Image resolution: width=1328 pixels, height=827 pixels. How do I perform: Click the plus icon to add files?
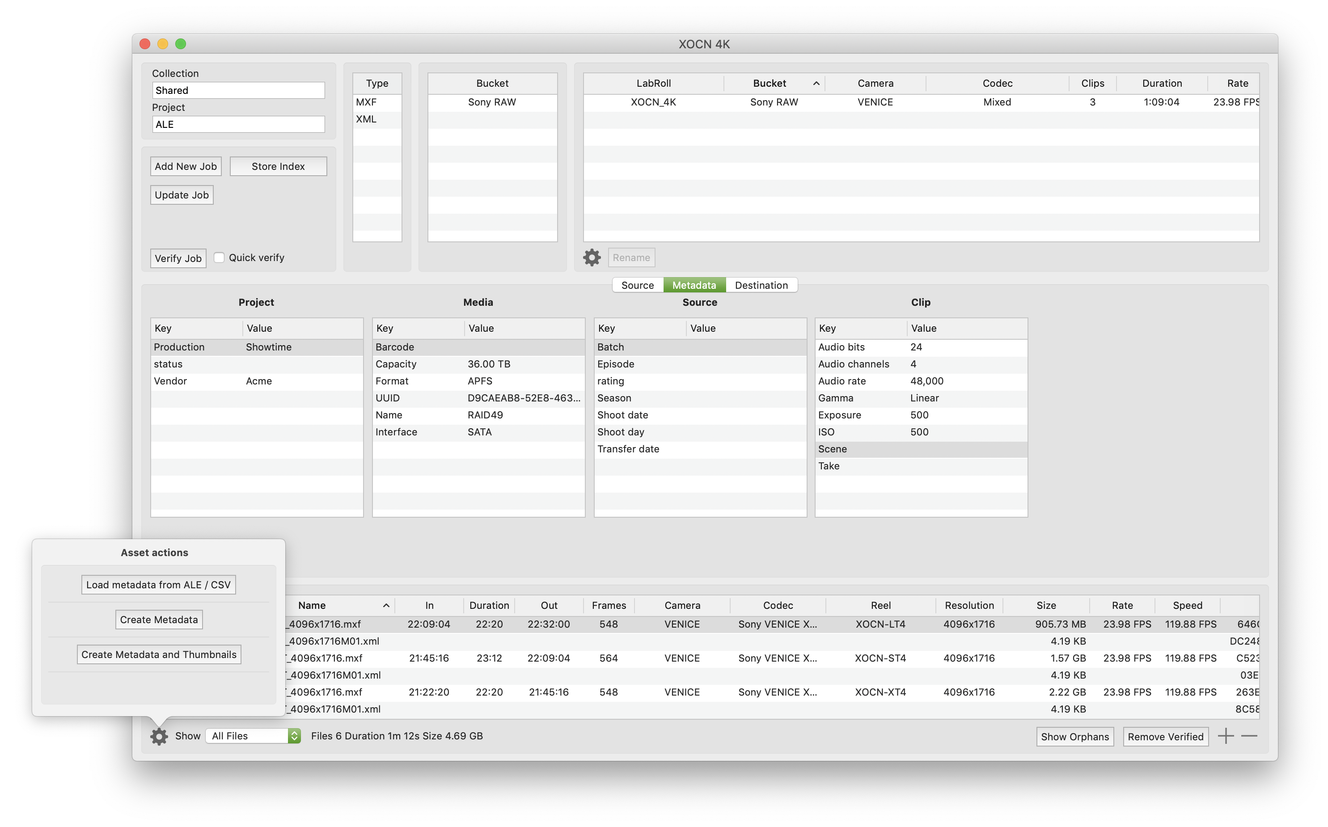pyautogui.click(x=1226, y=736)
